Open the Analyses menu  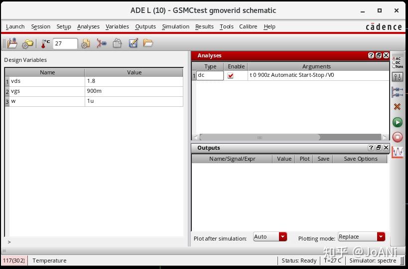point(88,26)
